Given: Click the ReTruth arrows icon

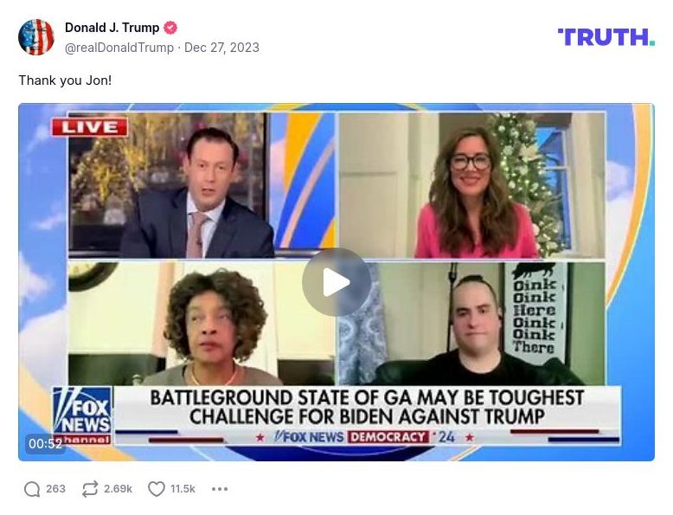Looking at the screenshot, I should 90,489.
